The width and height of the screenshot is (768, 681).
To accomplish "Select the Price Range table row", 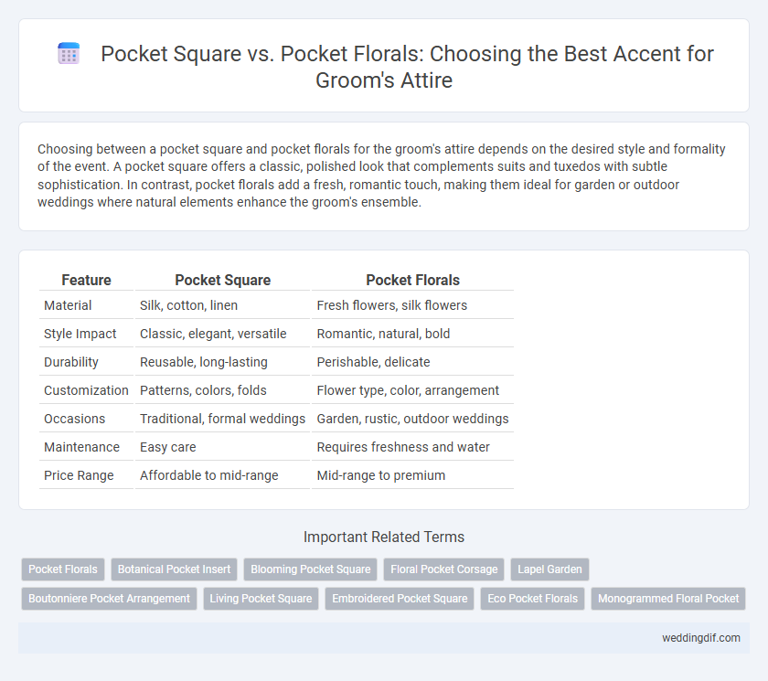I will click(x=276, y=475).
